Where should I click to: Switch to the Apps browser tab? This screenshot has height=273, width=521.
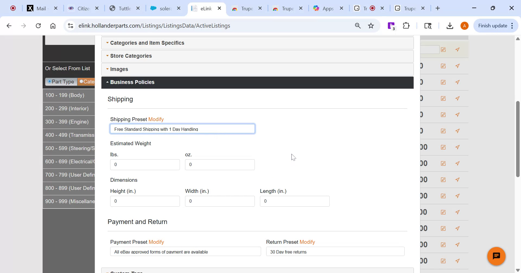328,8
